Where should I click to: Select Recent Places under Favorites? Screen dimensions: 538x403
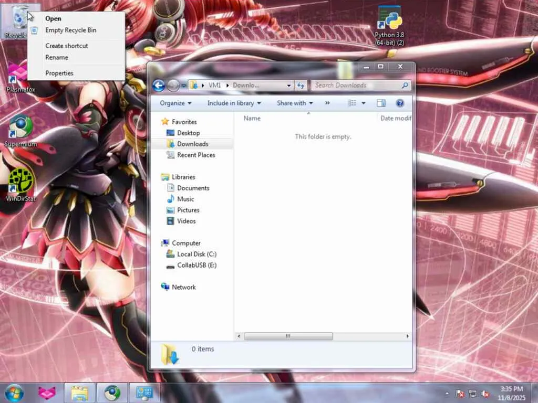pyautogui.click(x=196, y=155)
